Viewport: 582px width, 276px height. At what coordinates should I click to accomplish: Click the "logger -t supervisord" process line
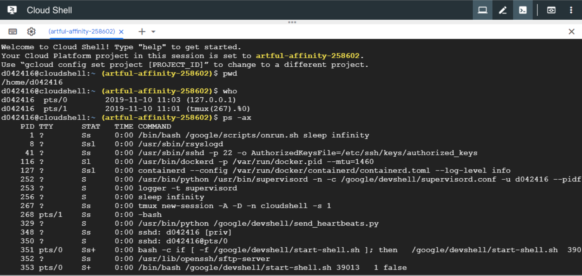129,188
